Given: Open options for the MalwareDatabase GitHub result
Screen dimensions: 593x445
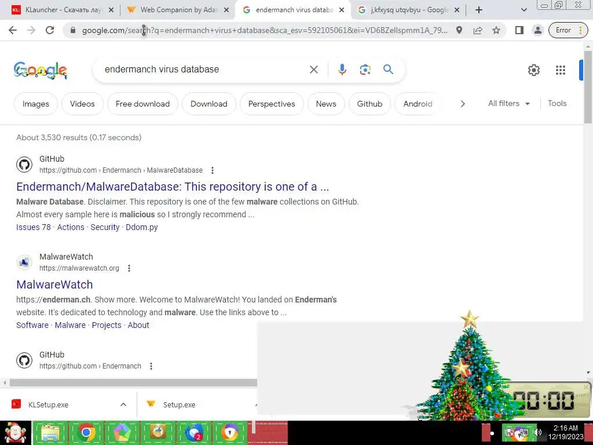Looking at the screenshot, I should pyautogui.click(x=213, y=170).
